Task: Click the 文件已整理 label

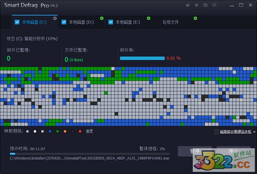Action: click(76, 50)
